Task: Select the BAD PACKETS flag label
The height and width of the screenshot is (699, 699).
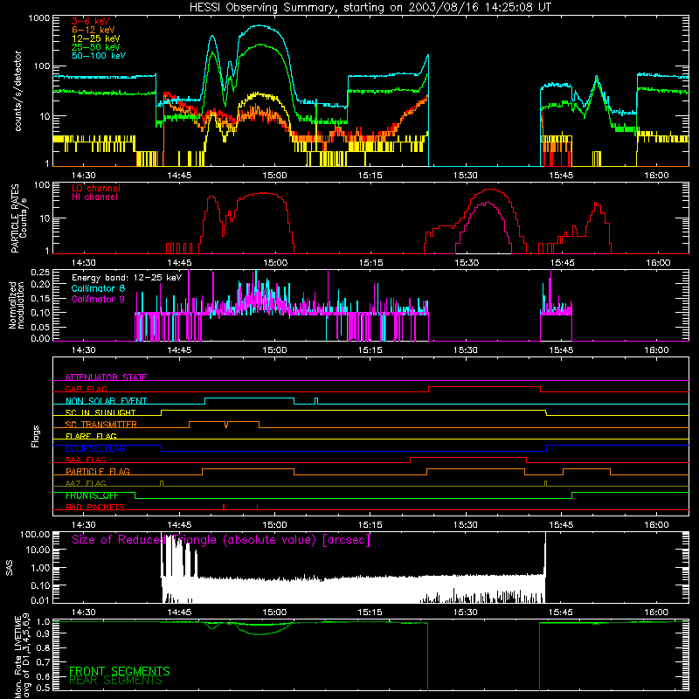Action: tap(95, 507)
